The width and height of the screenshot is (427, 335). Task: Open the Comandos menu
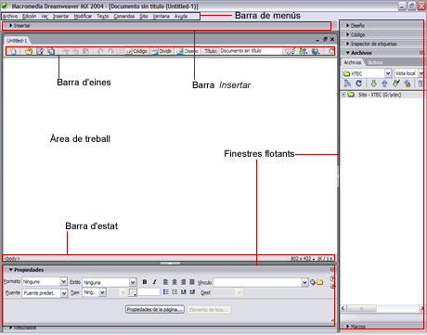pyautogui.click(x=123, y=16)
